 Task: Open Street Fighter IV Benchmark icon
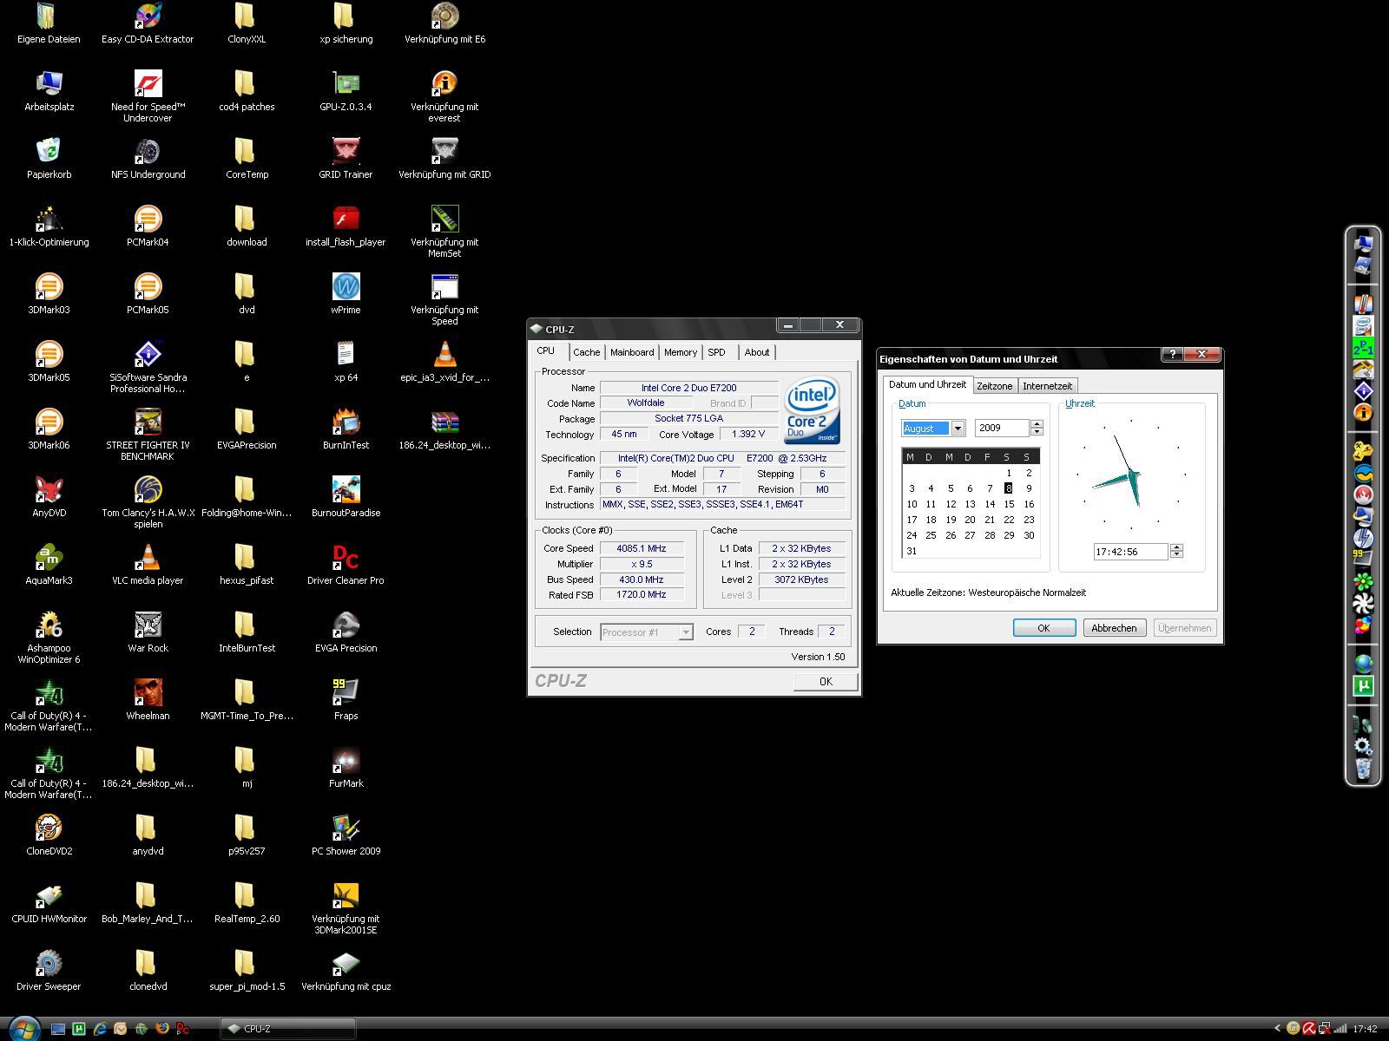click(x=148, y=433)
